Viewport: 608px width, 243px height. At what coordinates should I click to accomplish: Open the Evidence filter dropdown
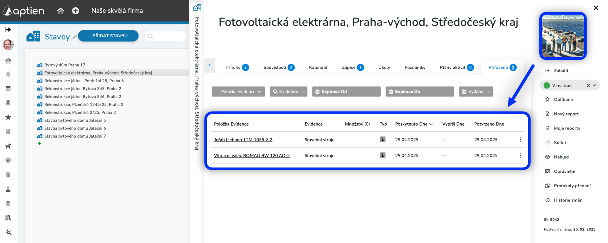pyautogui.click(x=288, y=91)
